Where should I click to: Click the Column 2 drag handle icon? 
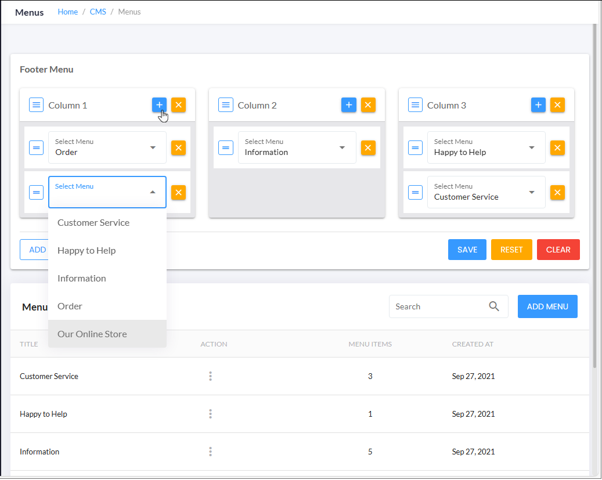tap(226, 105)
